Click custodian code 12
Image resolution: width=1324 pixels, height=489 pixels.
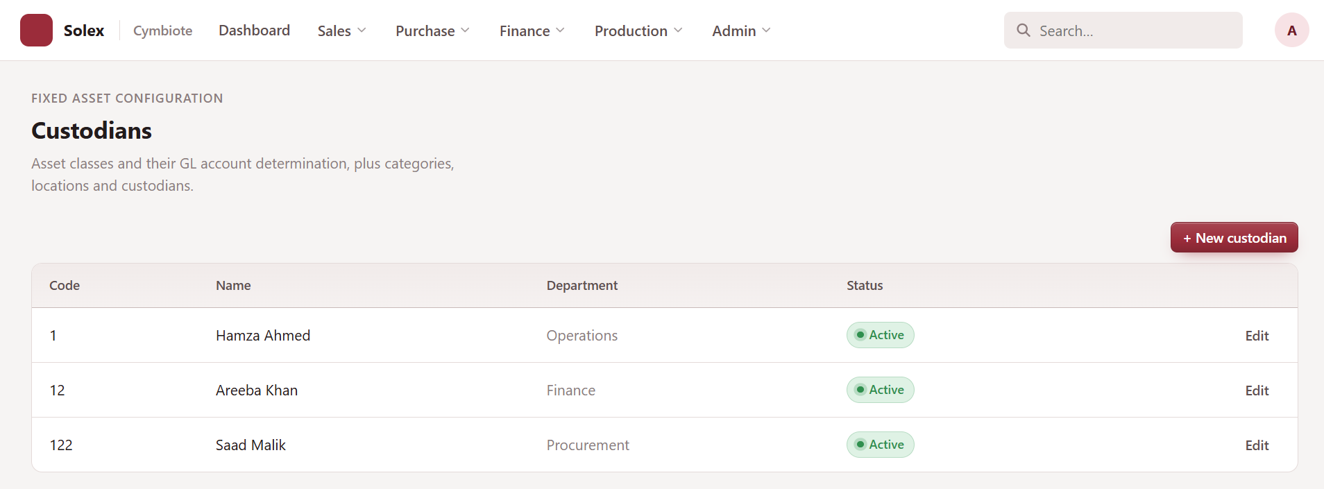click(57, 391)
